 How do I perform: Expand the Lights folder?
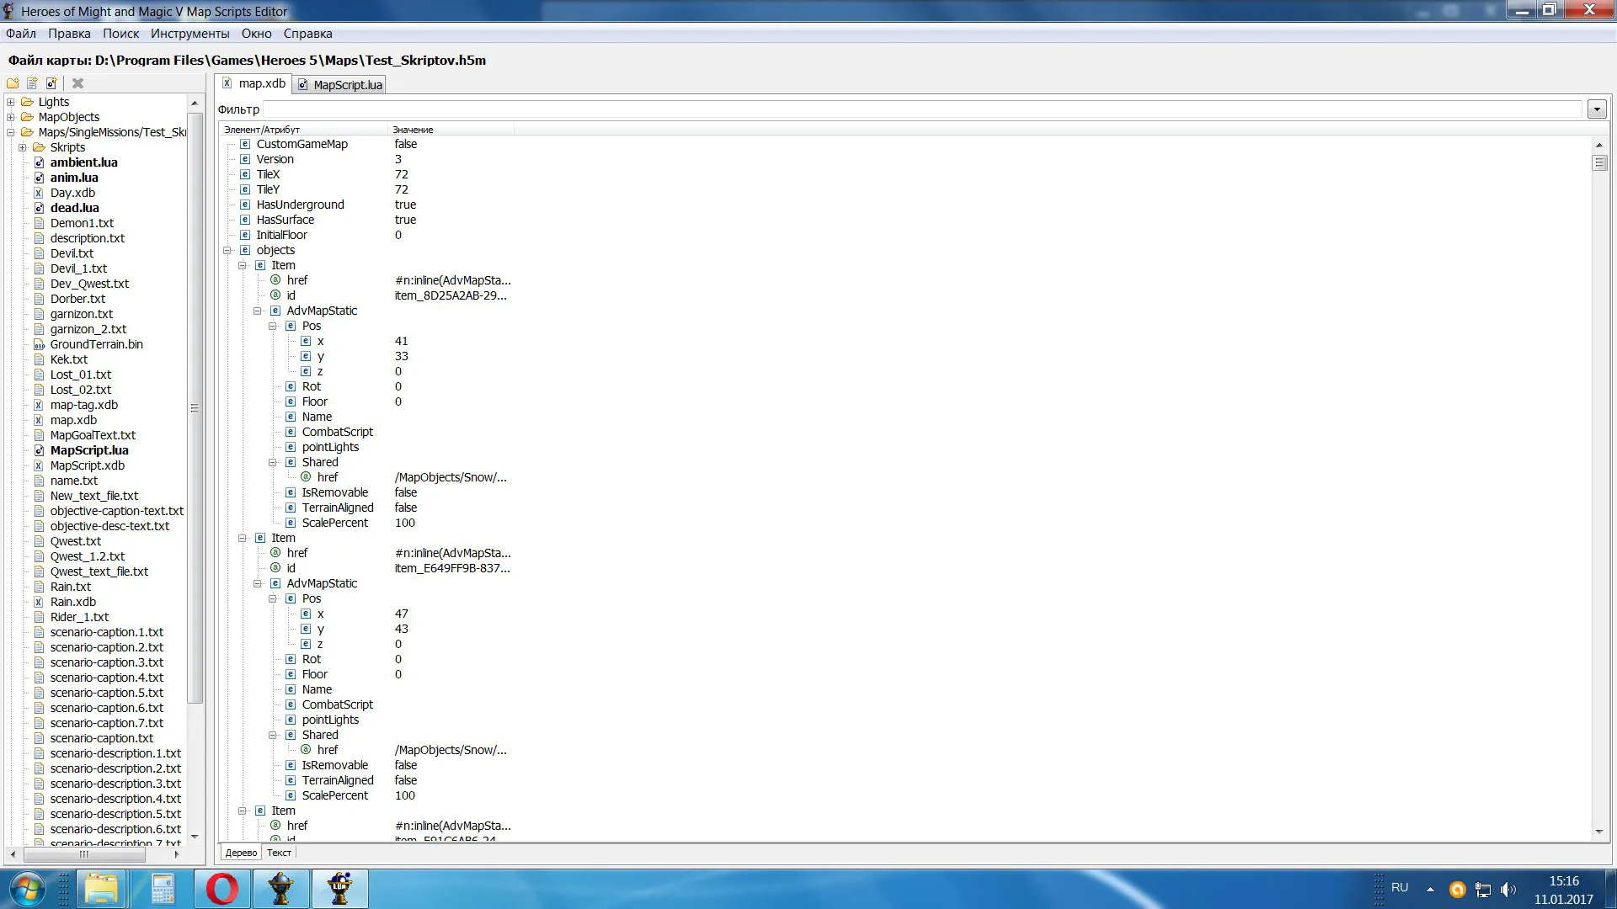pyautogui.click(x=11, y=102)
